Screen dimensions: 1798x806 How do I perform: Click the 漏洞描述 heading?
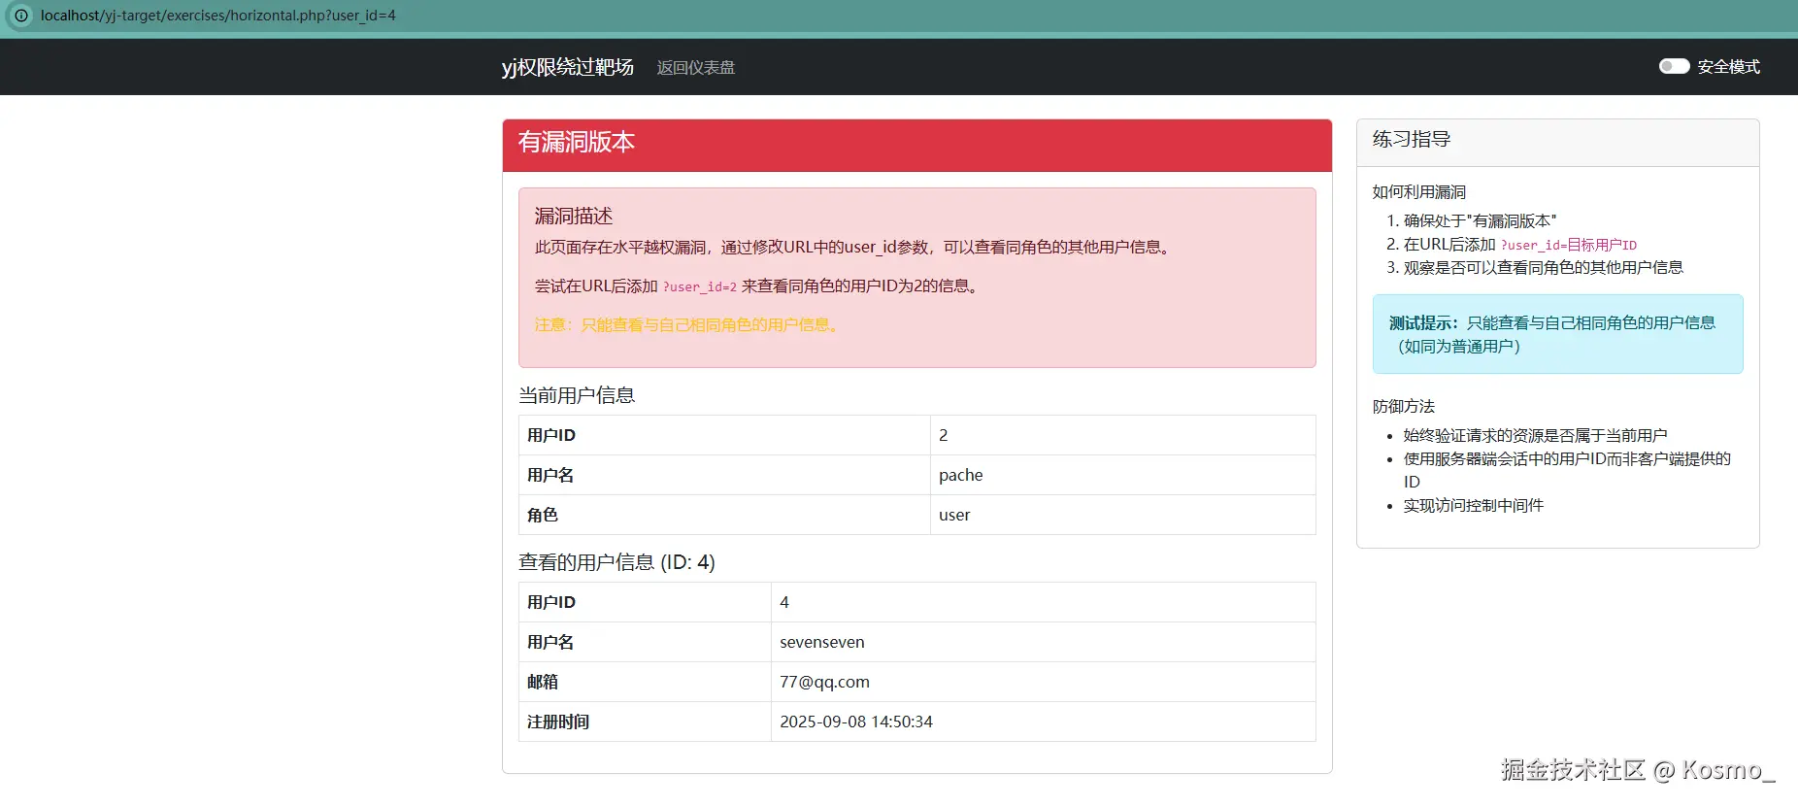(x=574, y=216)
